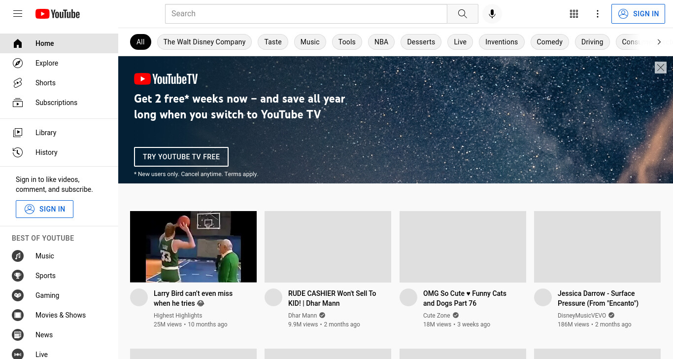Click inside the Search input field
This screenshot has width=673, height=359.
[306, 14]
